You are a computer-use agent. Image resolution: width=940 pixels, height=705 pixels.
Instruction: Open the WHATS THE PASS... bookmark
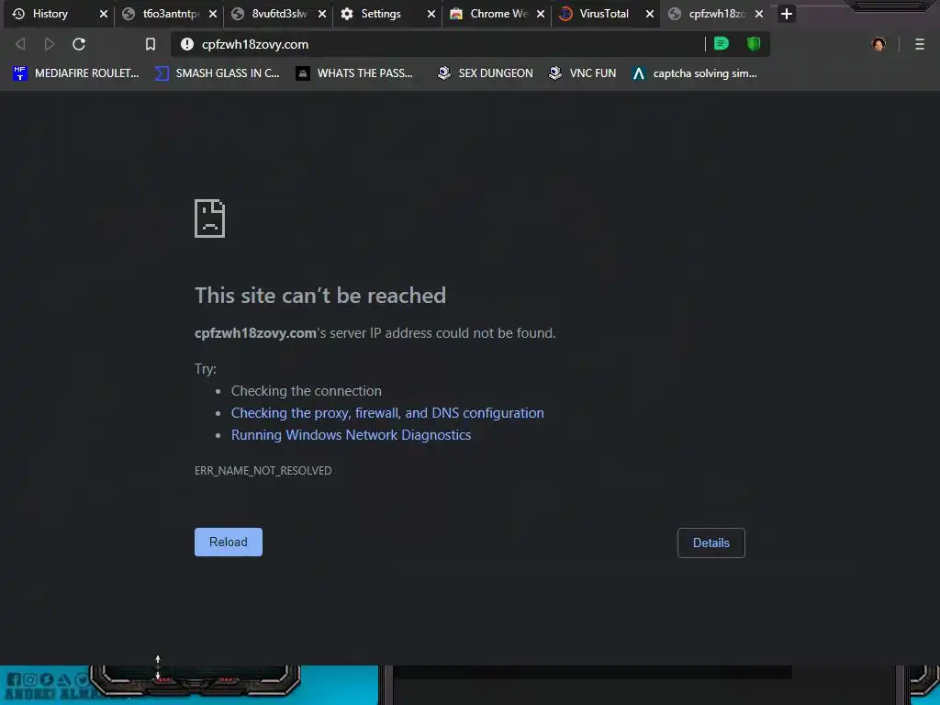354,73
